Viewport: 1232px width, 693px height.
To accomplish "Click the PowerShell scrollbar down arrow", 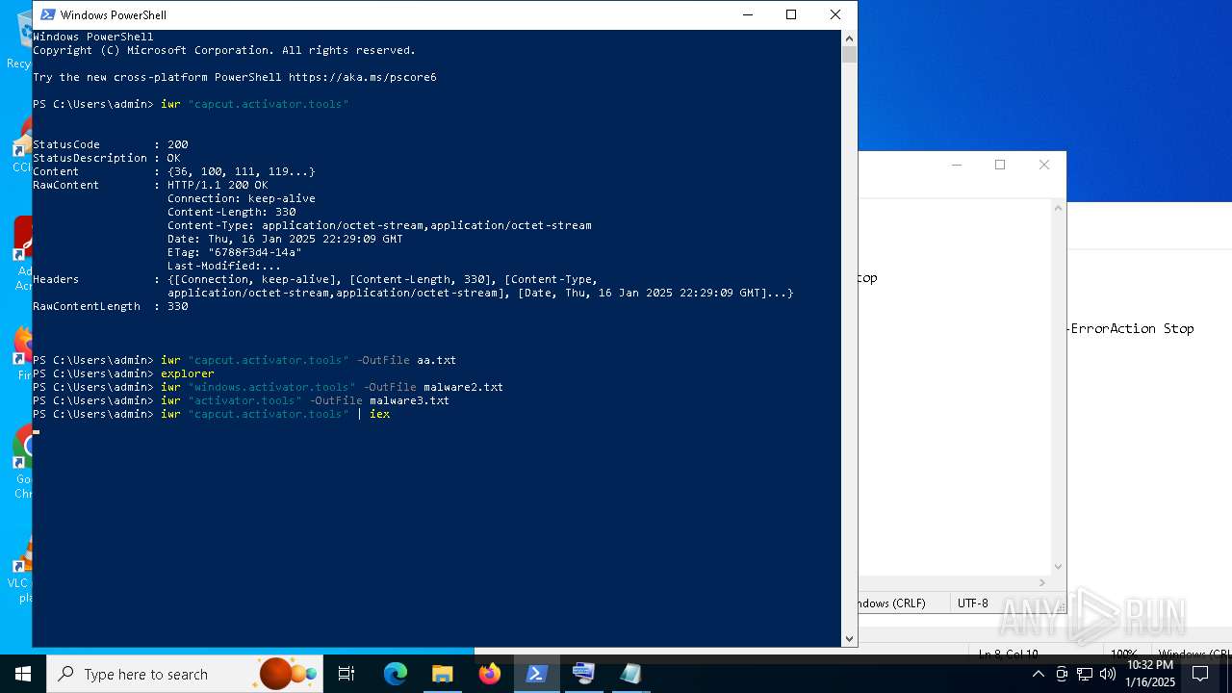I will pos(849,638).
